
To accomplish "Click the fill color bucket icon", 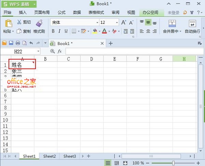I will 95,31.
